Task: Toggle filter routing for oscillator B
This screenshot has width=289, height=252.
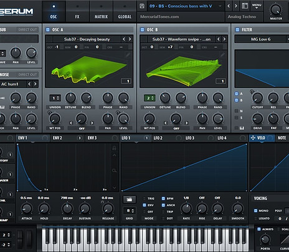Action: click(x=236, y=100)
